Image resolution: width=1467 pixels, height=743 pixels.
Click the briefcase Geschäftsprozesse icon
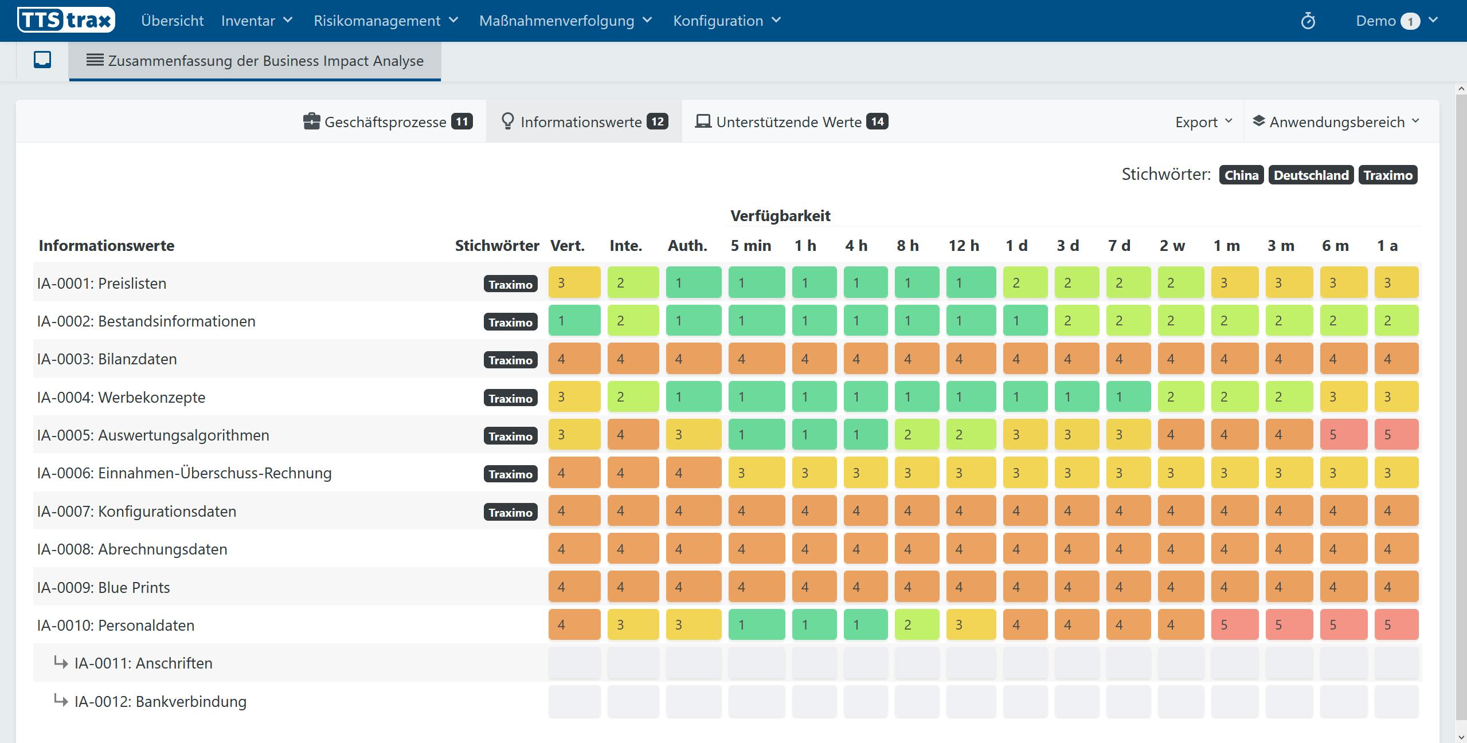pos(311,121)
